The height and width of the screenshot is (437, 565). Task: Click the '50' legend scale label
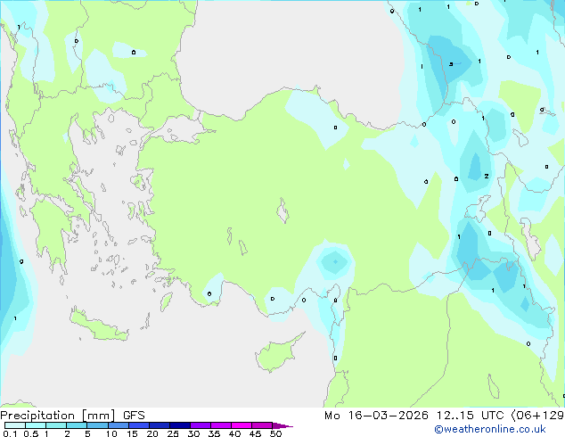275,433
